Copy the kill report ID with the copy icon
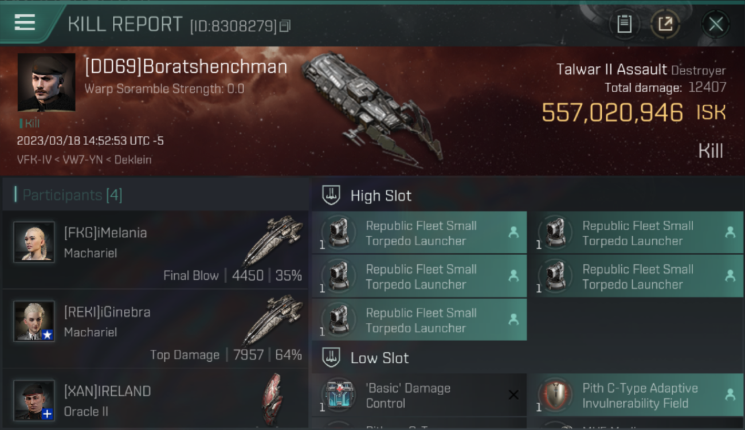The height and width of the screenshot is (430, 745). [x=285, y=26]
